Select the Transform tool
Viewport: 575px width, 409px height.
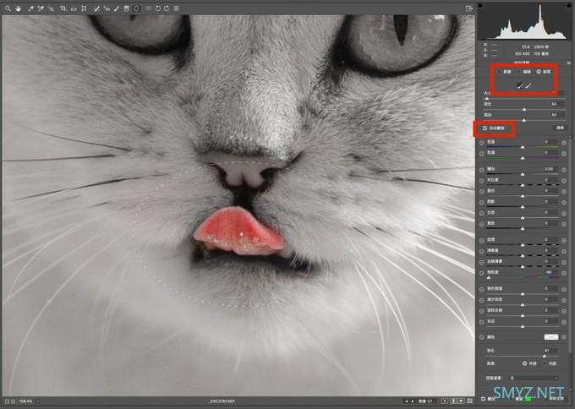(x=84, y=8)
